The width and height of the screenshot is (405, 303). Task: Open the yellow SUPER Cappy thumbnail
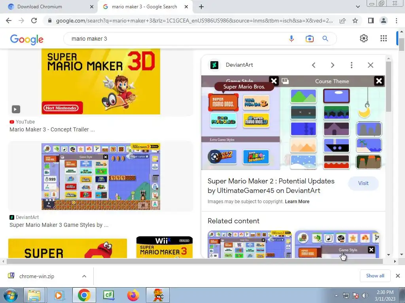(68, 249)
